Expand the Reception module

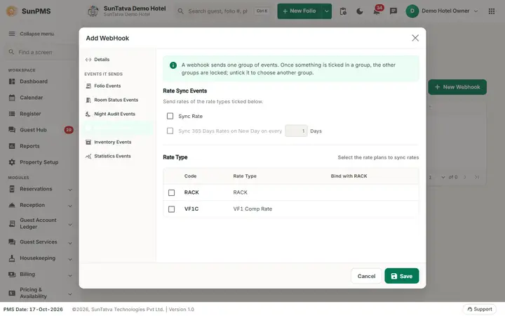70,205
